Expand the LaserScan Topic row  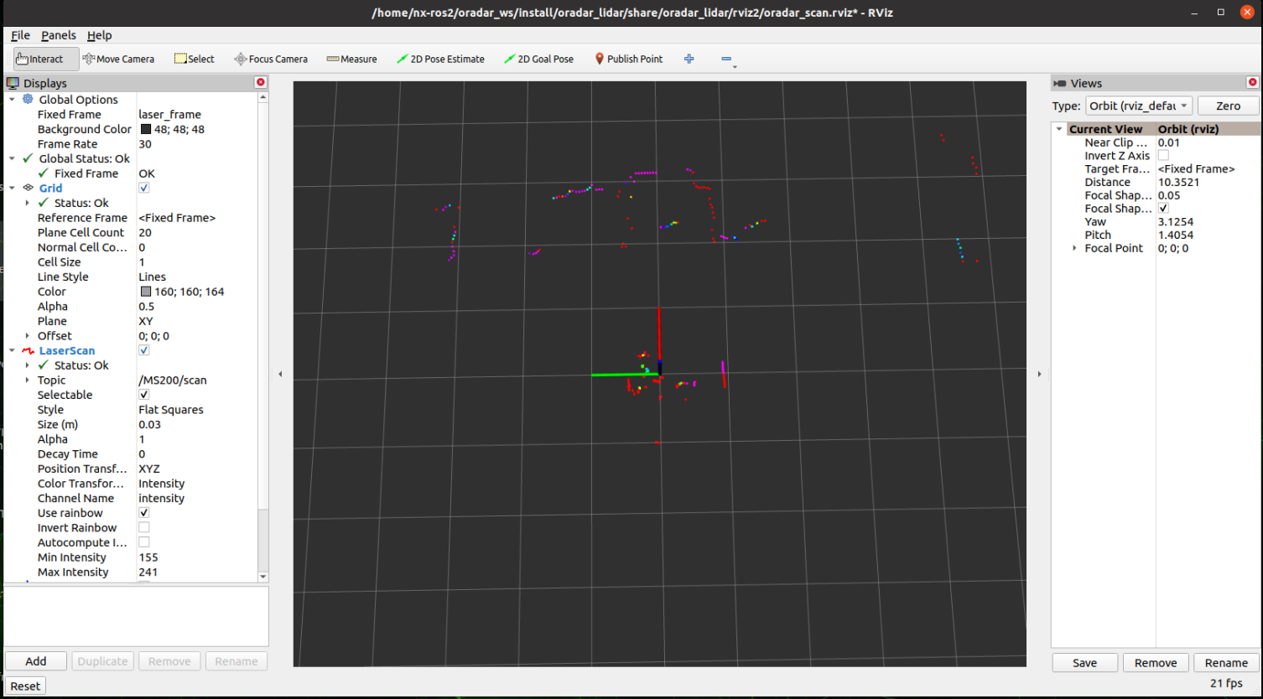click(x=27, y=380)
